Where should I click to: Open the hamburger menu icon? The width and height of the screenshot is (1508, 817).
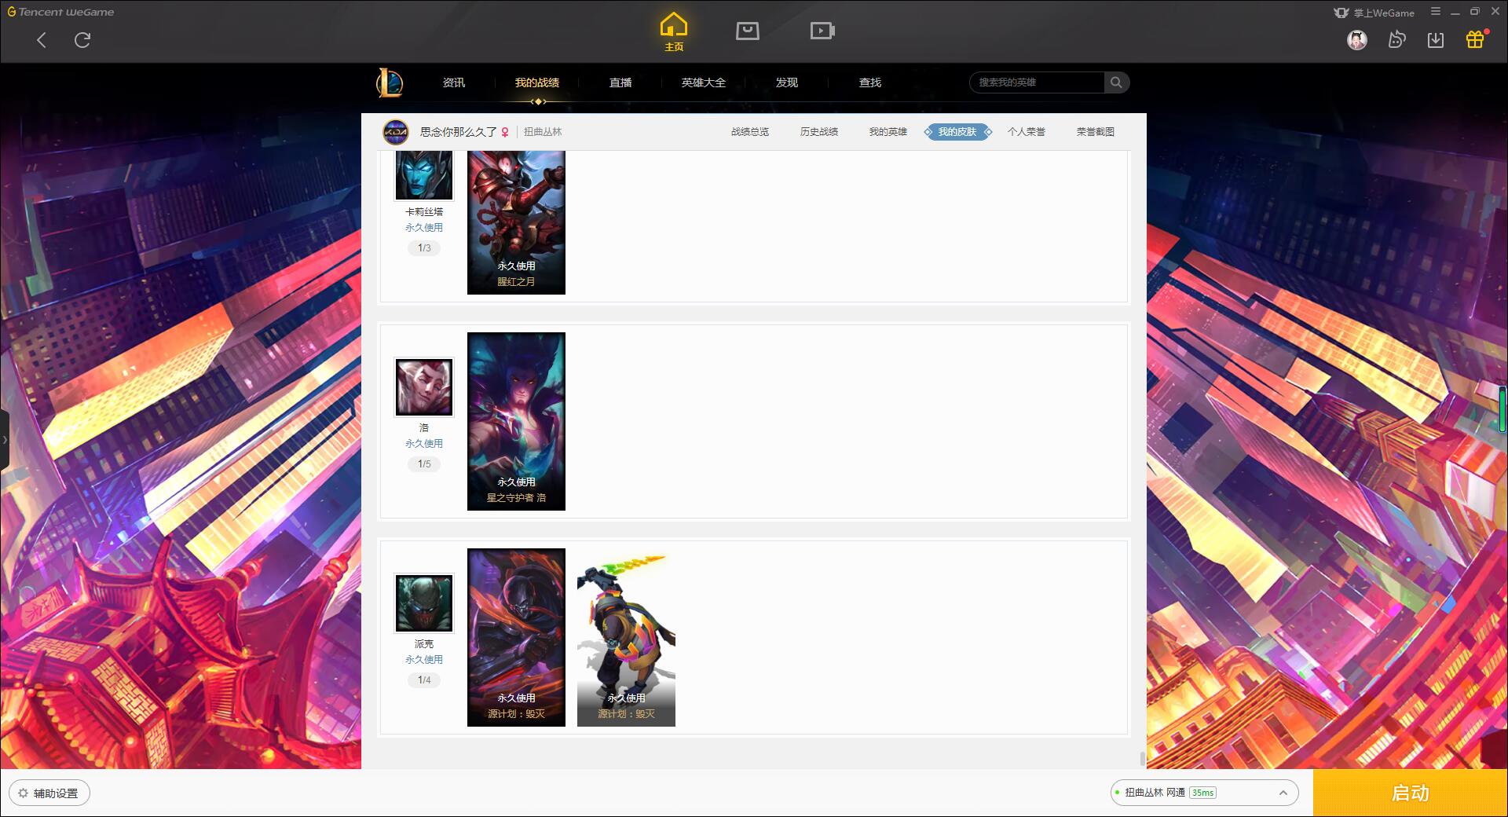click(1436, 12)
